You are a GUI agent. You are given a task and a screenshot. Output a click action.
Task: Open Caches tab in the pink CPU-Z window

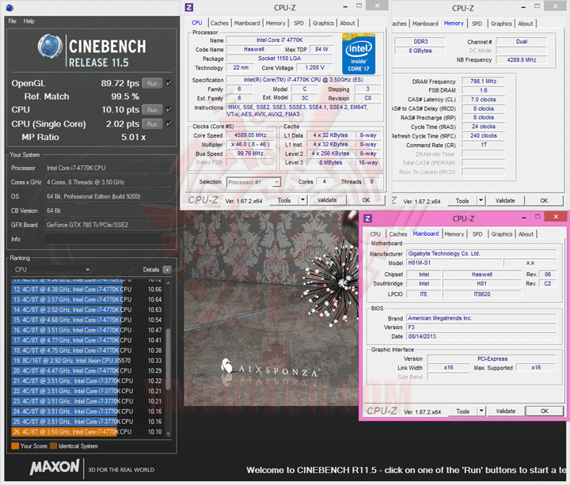click(398, 234)
